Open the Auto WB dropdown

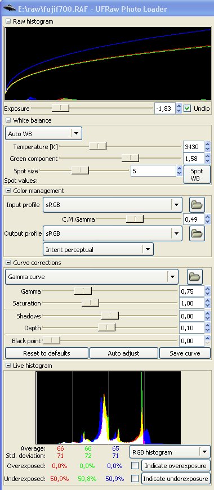click(x=43, y=134)
